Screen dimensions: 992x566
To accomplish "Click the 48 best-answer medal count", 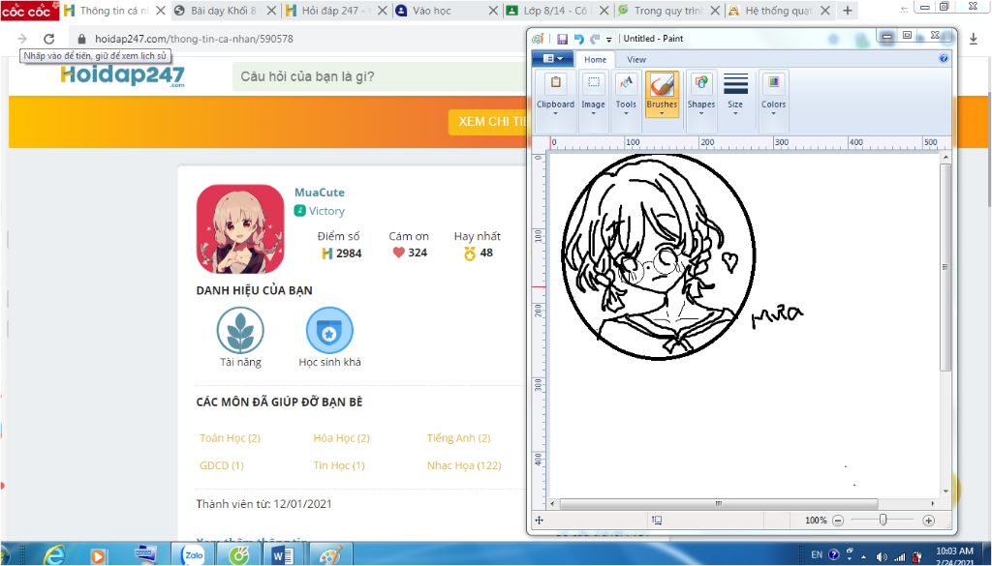I will coord(486,253).
